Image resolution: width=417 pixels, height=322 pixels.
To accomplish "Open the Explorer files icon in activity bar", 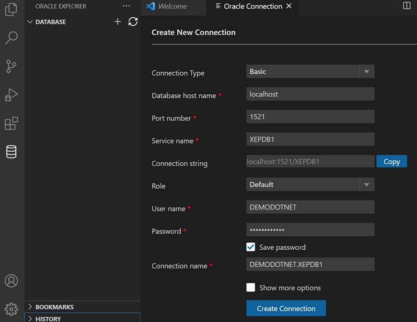I will coord(11,10).
